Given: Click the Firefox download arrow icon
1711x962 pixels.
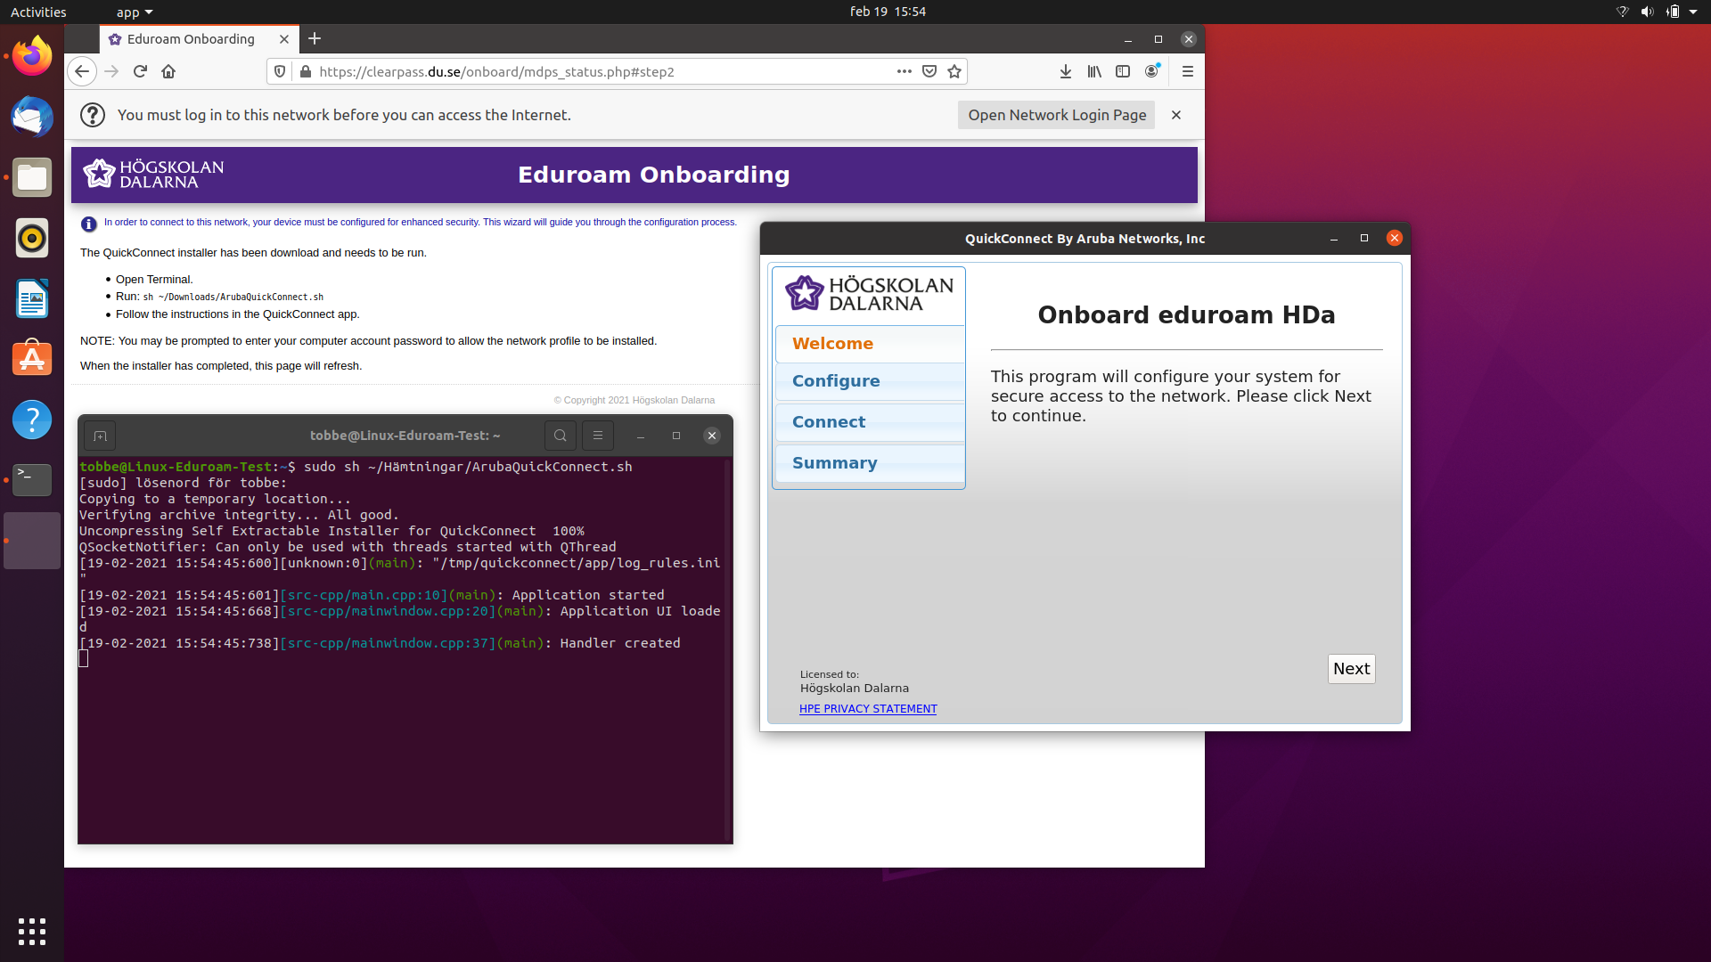Looking at the screenshot, I should 1065,71.
